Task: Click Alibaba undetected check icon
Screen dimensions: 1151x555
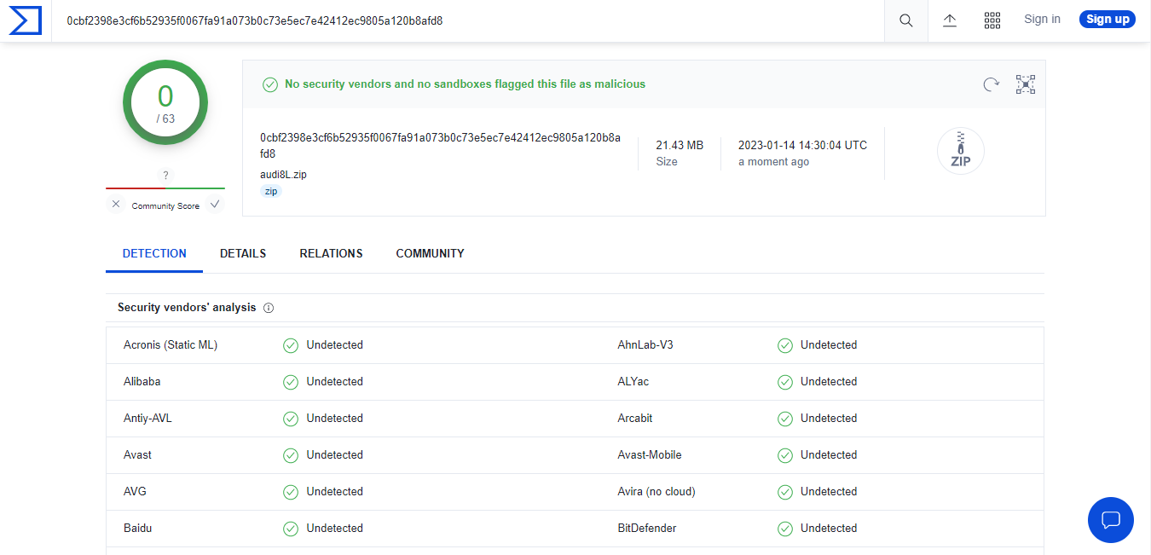Action: coord(291,382)
